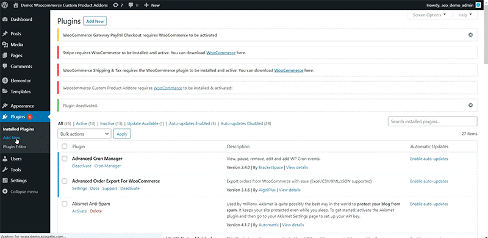Viewport: 488px width, 238px height.
Task: Open WooCommerce link in Shipping & Tax notice
Action: coord(289,70)
